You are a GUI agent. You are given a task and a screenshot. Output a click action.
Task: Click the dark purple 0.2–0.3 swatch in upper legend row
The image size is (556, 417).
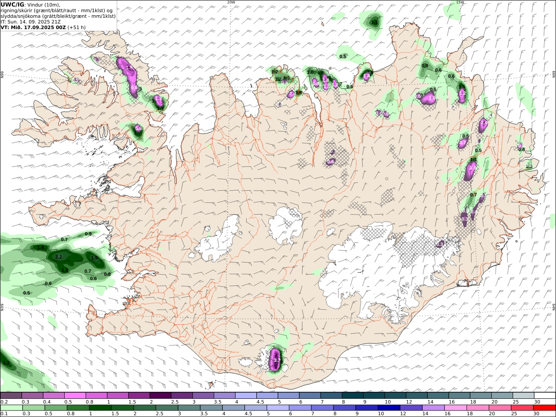11,396
